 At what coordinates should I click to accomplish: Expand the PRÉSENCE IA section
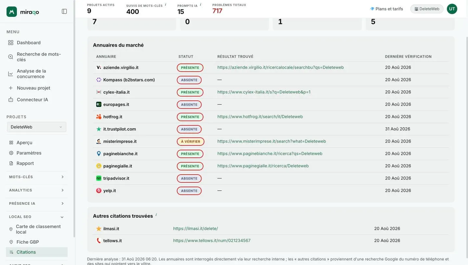point(37,203)
